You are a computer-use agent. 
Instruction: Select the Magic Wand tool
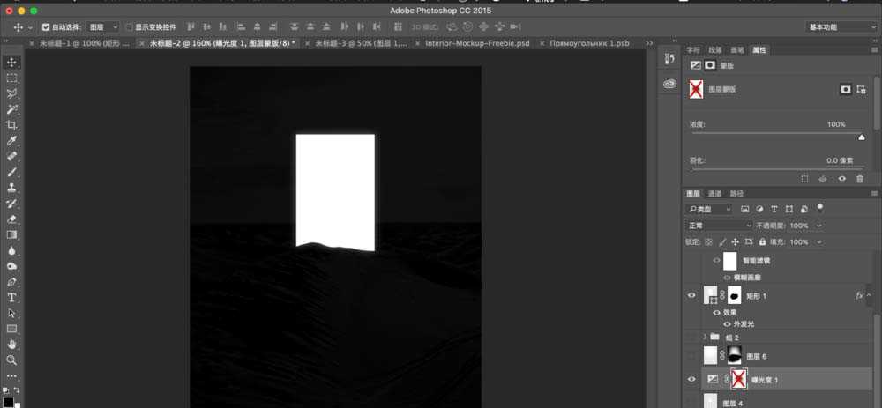[12, 109]
